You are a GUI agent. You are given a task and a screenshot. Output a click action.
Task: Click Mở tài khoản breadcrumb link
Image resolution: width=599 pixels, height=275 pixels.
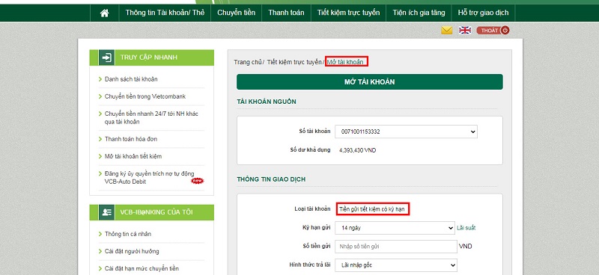click(x=345, y=62)
